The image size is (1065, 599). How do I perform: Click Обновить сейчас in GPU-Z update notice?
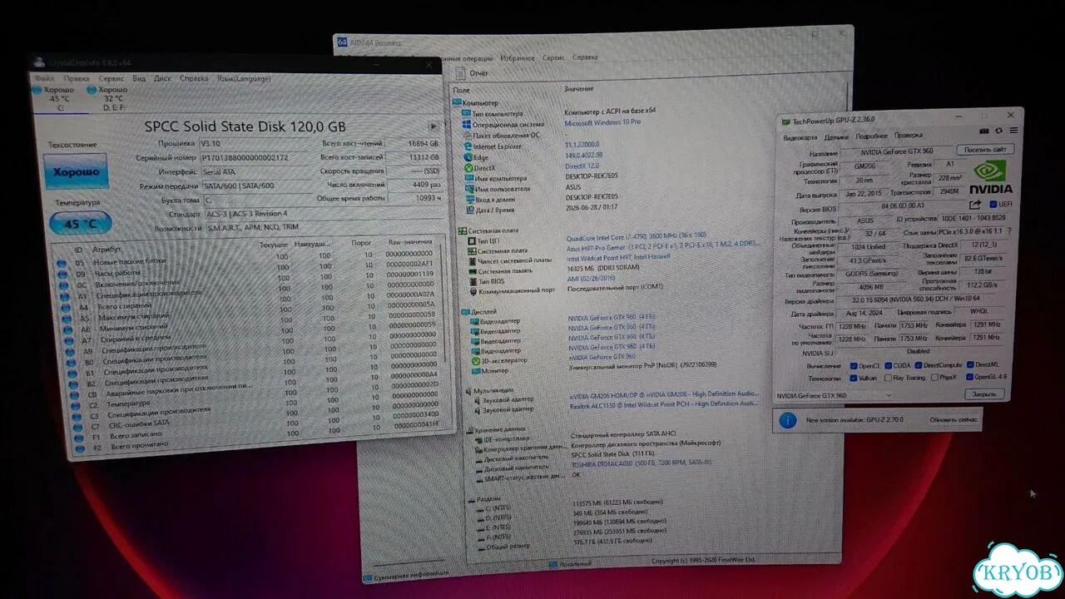tap(953, 418)
